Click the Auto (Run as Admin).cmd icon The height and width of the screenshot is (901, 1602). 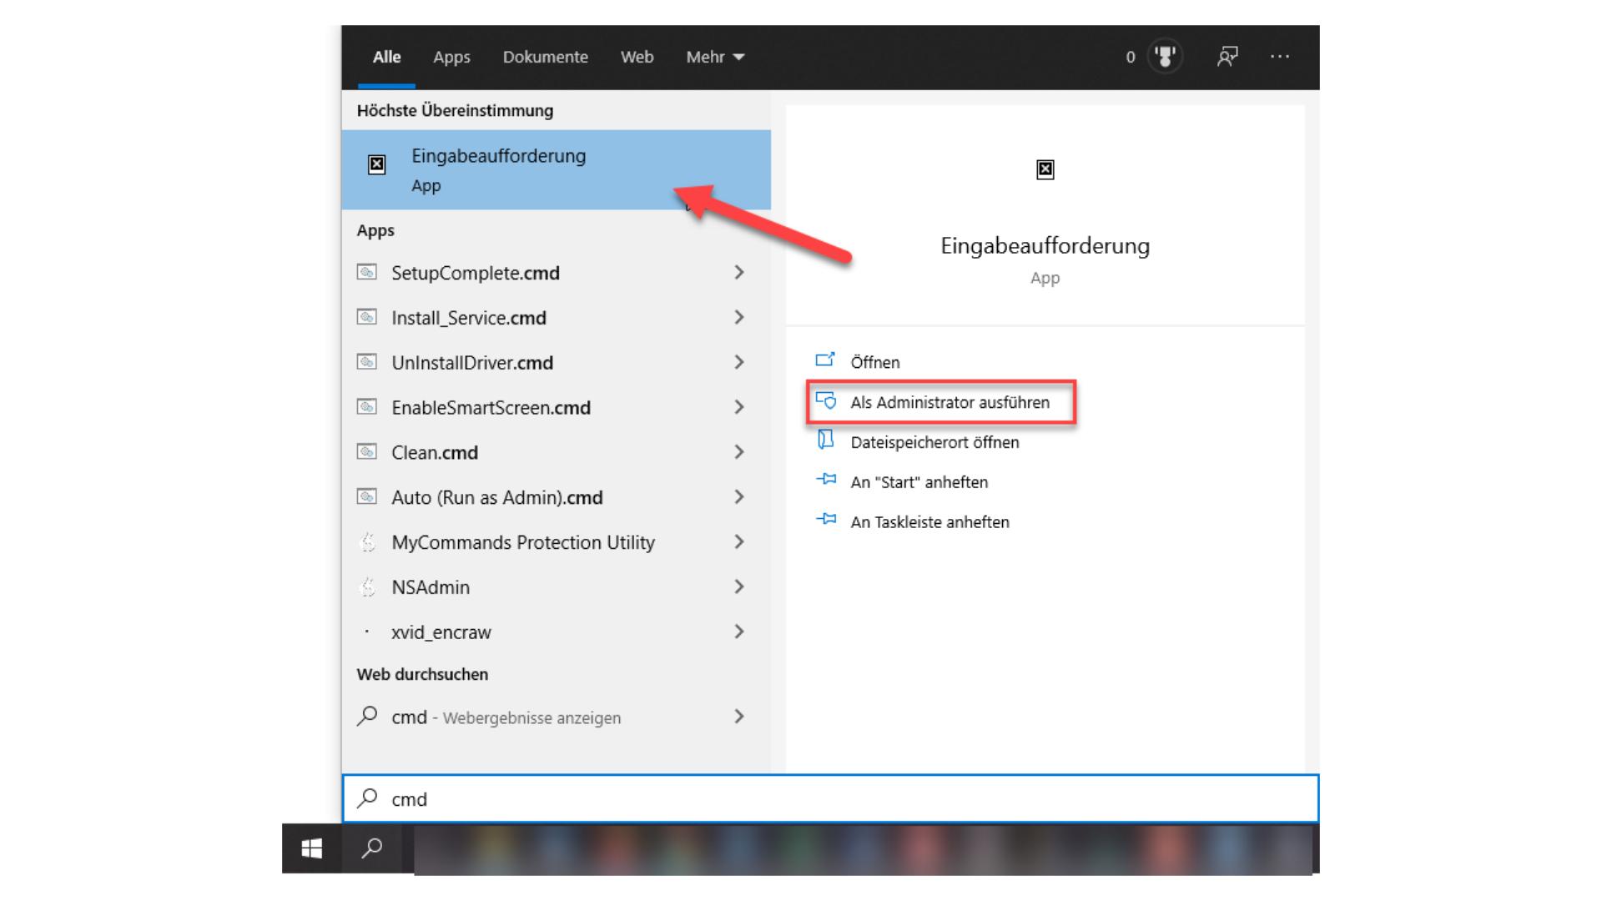(x=369, y=497)
